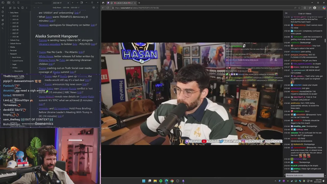Open the Marco Rubio link
The width and height of the screenshot is (327, 184).
pyautogui.click(x=46, y=88)
